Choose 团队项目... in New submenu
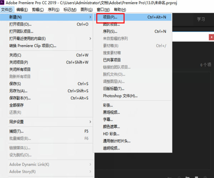The height and width of the screenshot is (178, 214). pos(133,25)
